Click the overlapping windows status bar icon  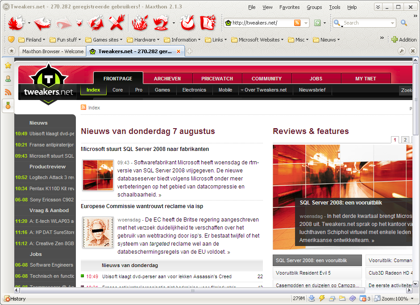tap(332, 298)
